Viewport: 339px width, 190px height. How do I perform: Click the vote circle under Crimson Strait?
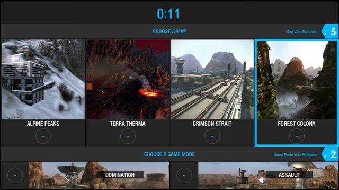pyautogui.click(x=212, y=136)
